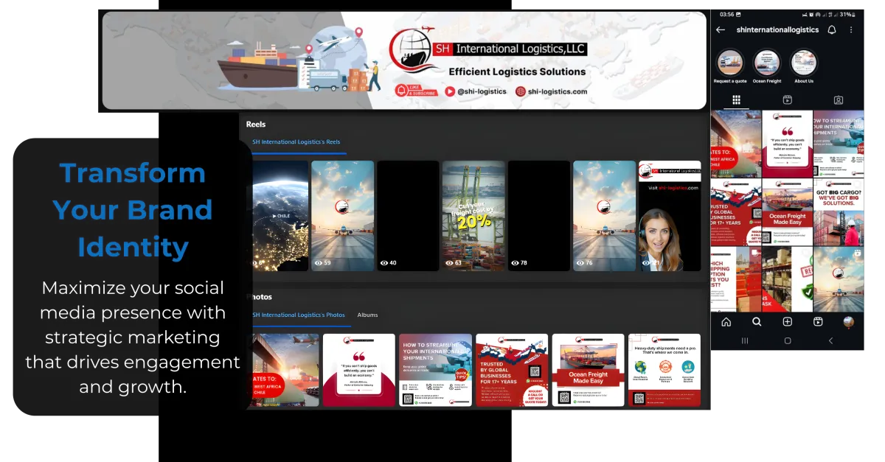Click the 40 views eye icon
Image resolution: width=885 pixels, height=462 pixels.
tap(383, 262)
